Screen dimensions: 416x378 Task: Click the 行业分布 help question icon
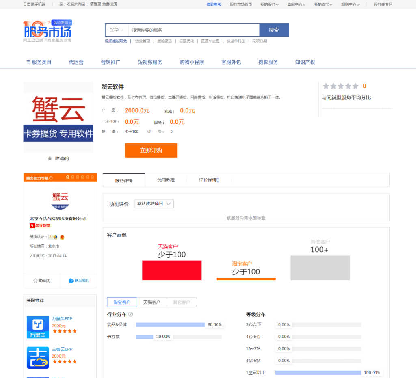click(x=130, y=314)
